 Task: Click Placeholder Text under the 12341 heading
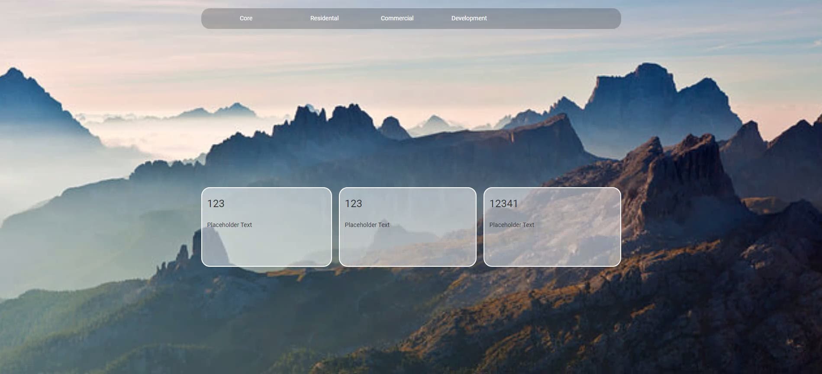click(x=512, y=225)
